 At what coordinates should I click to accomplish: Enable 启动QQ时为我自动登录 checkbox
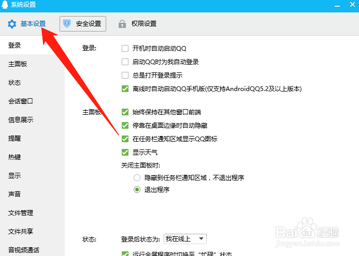tap(125, 62)
